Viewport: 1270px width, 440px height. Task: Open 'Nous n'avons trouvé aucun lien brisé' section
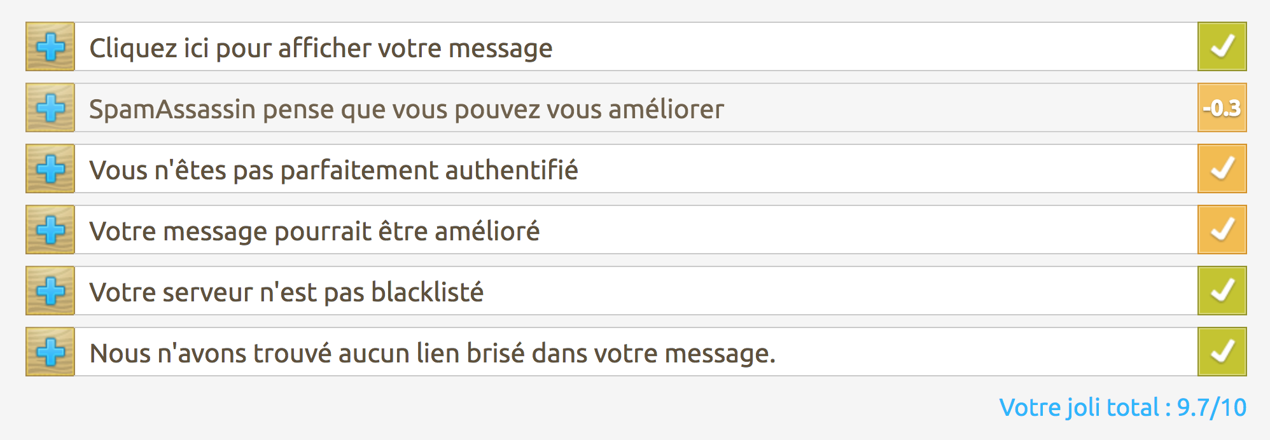pyautogui.click(x=433, y=354)
